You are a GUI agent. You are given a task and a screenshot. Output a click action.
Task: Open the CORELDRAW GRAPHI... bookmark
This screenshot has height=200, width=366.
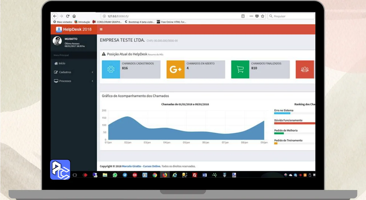click(x=107, y=22)
